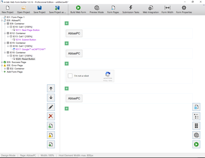This screenshot has width=205, height=158.
Task: Expand the IDS: Success Page node
Action: (2, 62)
